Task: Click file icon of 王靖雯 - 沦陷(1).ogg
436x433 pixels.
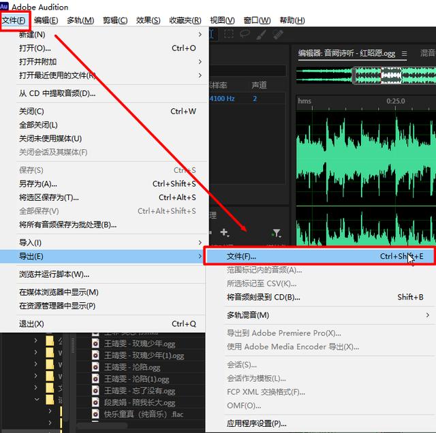Action: tap(95, 379)
